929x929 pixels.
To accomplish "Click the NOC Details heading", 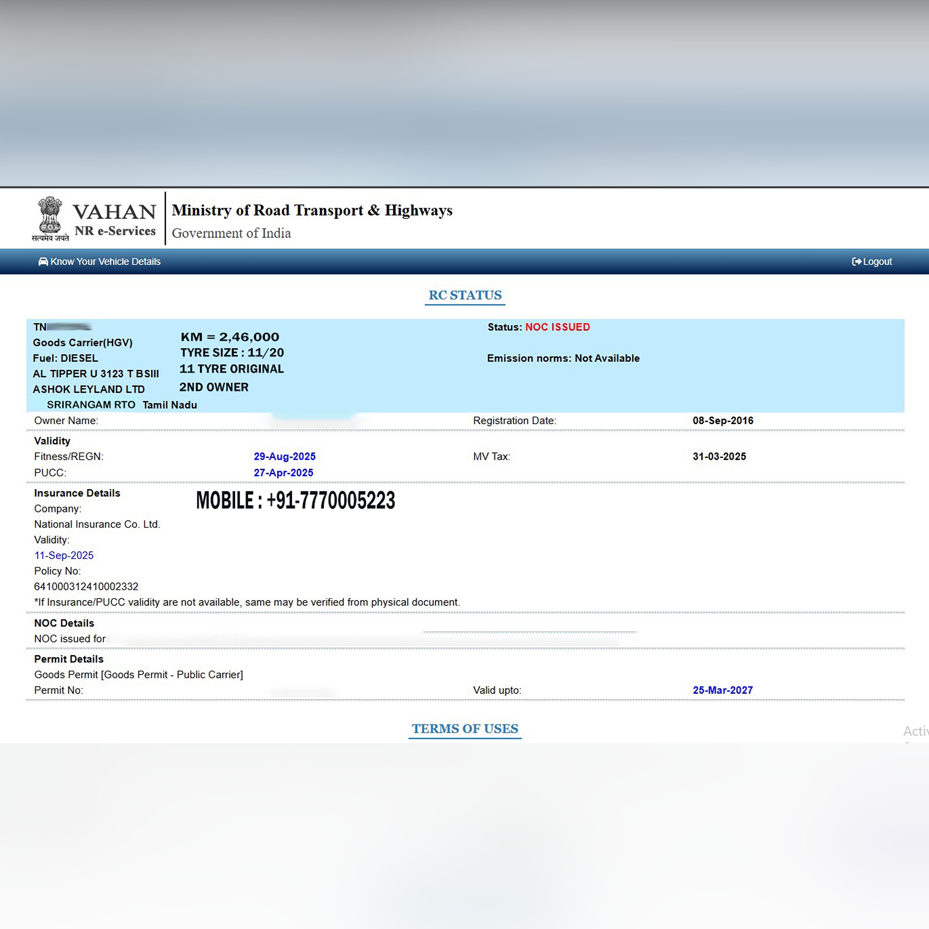I will point(64,623).
